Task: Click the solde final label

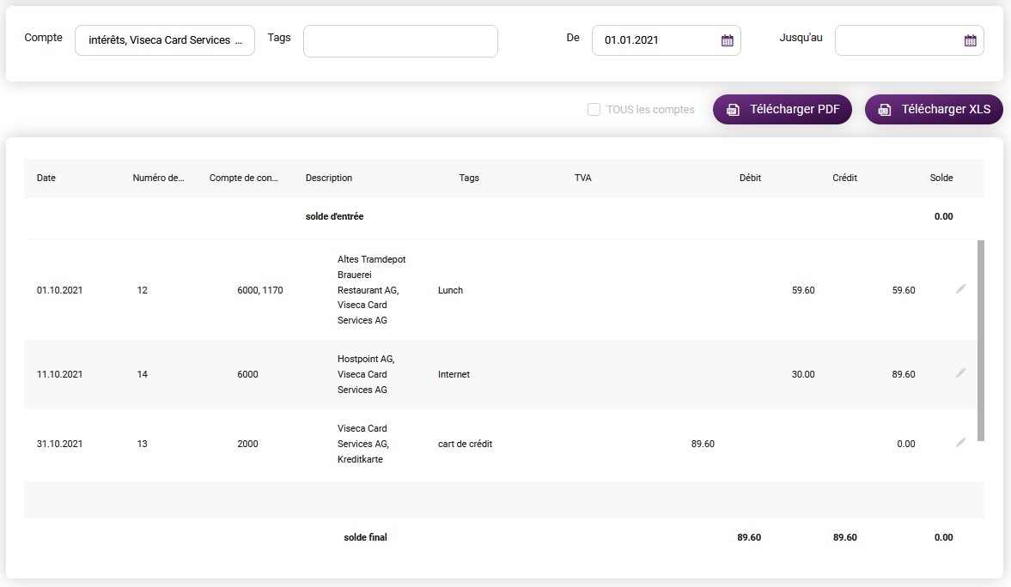Action: [366, 537]
